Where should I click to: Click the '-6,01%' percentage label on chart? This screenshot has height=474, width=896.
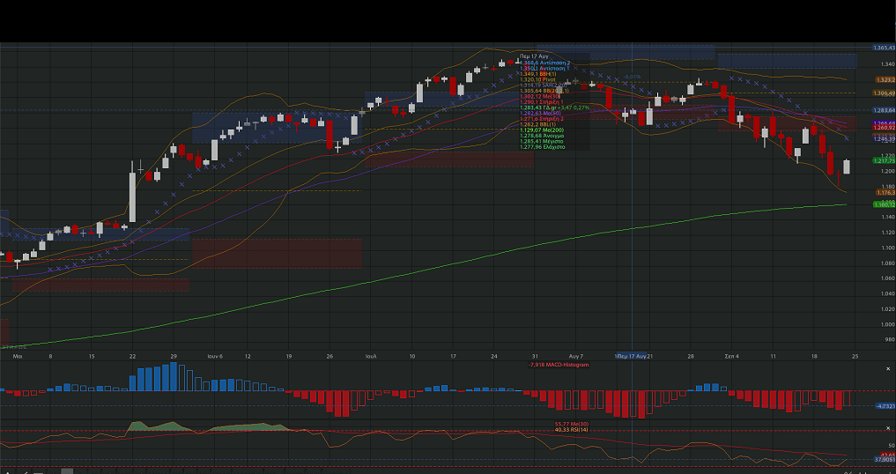click(633, 77)
